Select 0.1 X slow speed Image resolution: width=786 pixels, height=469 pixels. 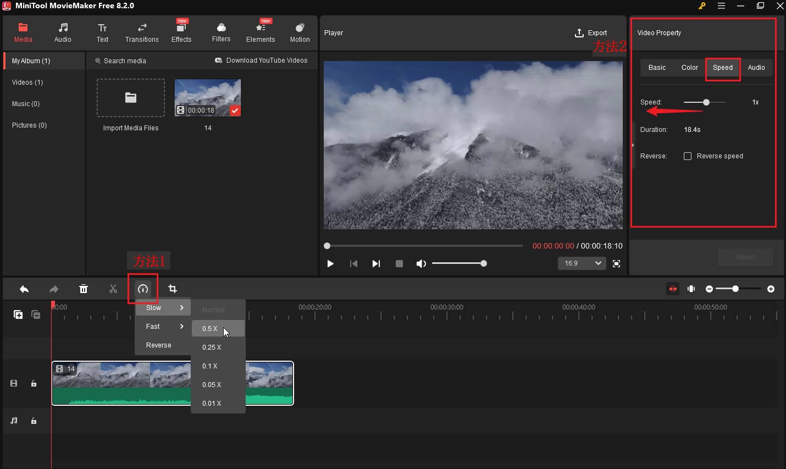[218, 366]
